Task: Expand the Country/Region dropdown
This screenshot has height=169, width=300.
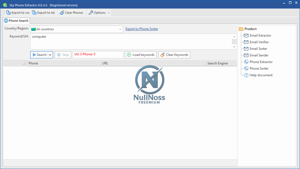Action: pos(120,29)
